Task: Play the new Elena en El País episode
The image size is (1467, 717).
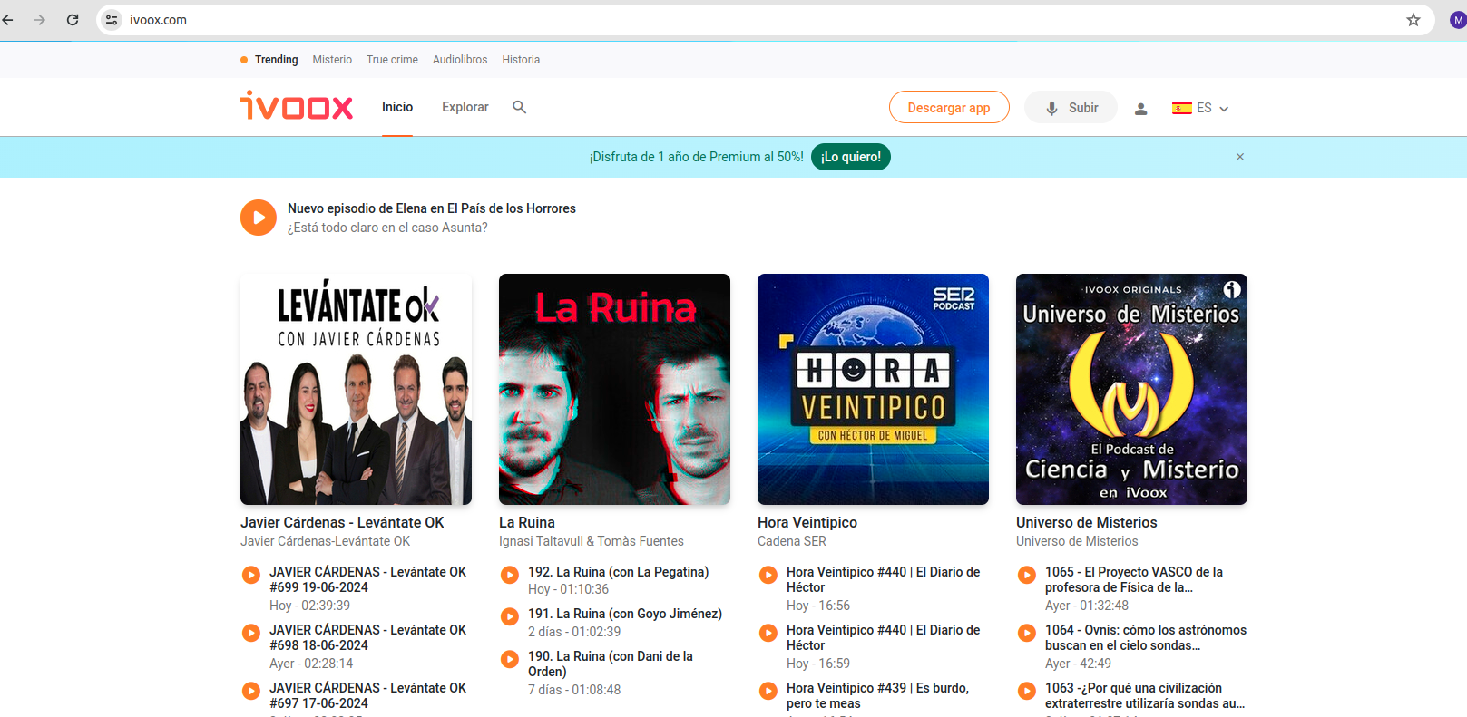Action: tap(259, 218)
